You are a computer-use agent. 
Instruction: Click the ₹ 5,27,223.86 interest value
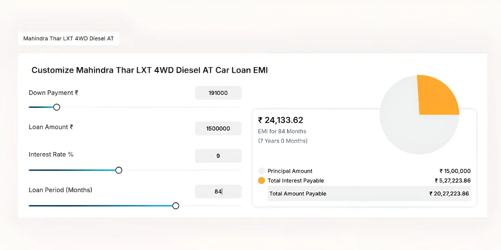tap(452, 181)
